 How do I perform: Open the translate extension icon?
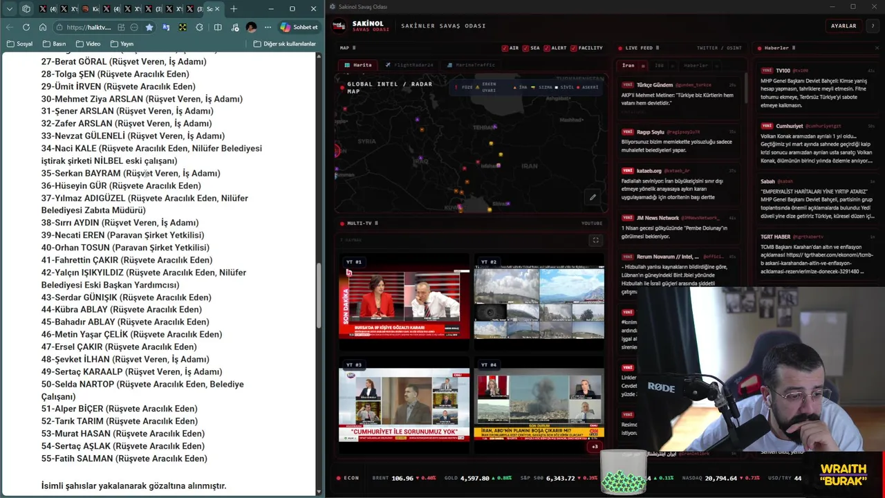tap(166, 27)
